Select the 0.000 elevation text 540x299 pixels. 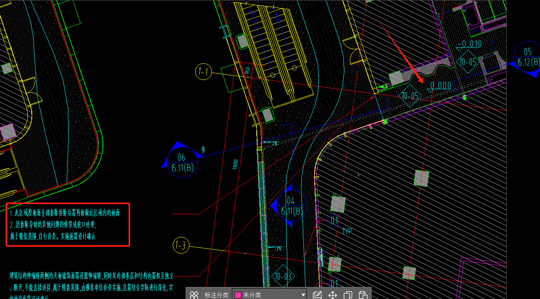click(441, 85)
